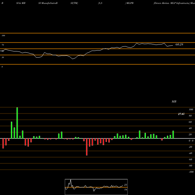
Task: Click the 30 level label on RSI axis
Action: coord(3,57)
